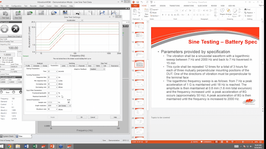
Task: Open the Notching tab
Action: pyautogui.click(x=72, y=63)
